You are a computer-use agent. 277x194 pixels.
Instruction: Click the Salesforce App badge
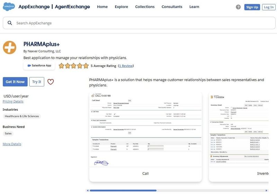(39, 66)
